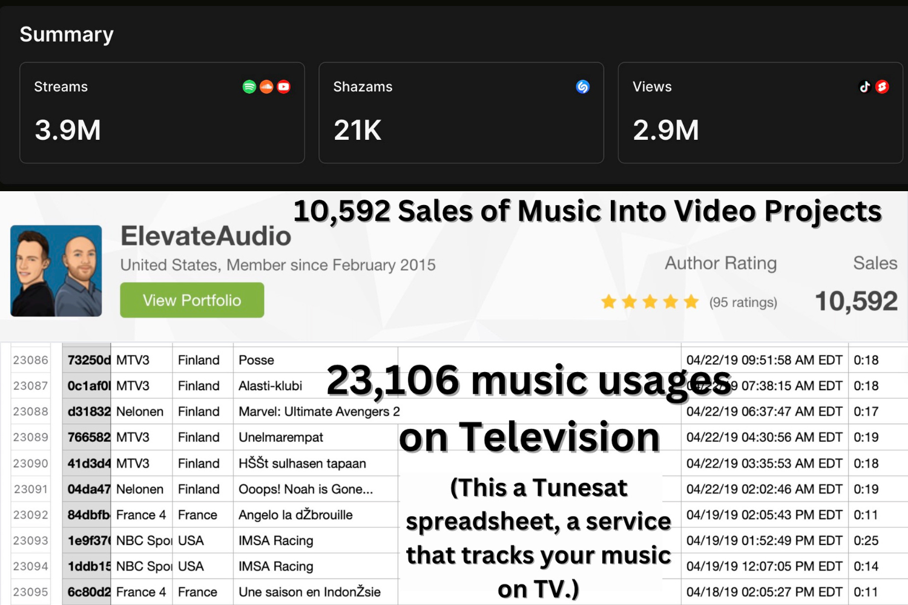Click IMSA Racing in row 23093
Image resolution: width=908 pixels, height=605 pixels.
(315, 540)
